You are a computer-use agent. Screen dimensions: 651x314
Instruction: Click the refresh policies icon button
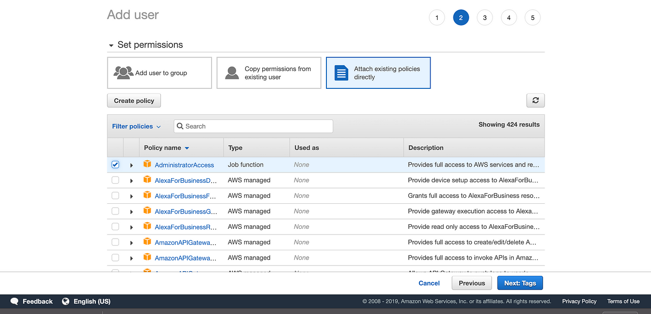(x=535, y=100)
